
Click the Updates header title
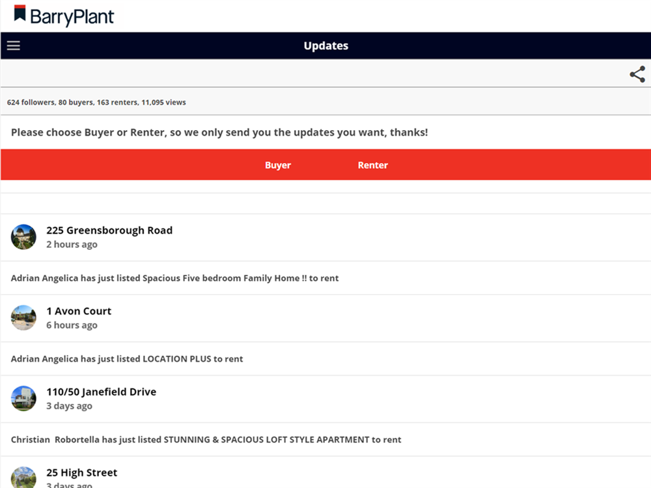coord(326,46)
